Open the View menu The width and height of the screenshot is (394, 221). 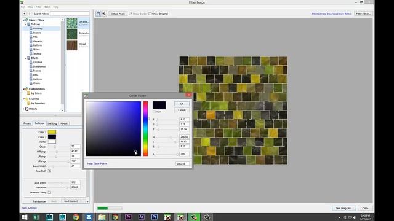coord(30,7)
